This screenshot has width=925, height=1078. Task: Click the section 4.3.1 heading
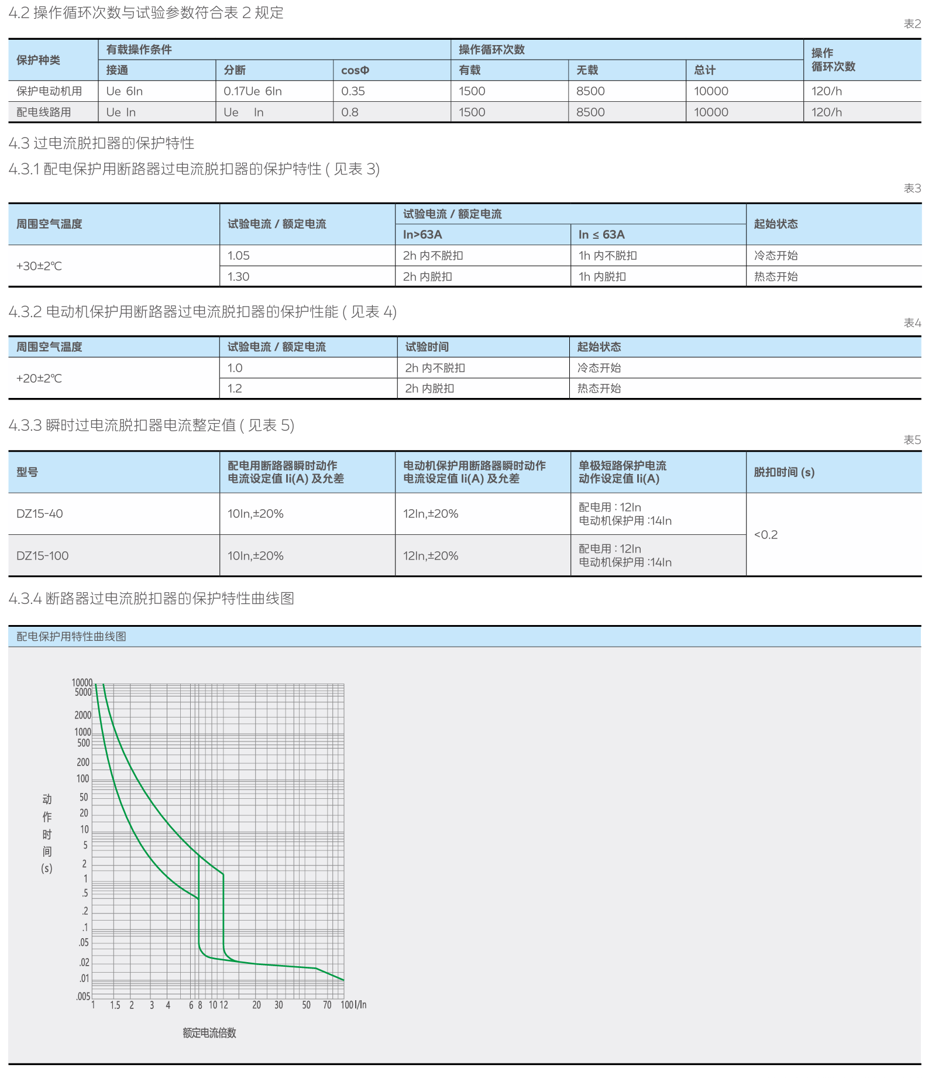tap(194, 169)
